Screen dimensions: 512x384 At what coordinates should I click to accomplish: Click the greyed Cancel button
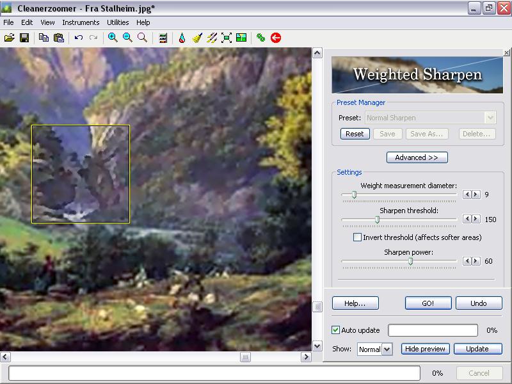click(479, 373)
